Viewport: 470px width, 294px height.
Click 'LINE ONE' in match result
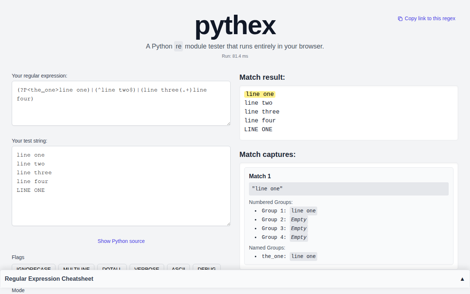click(258, 129)
